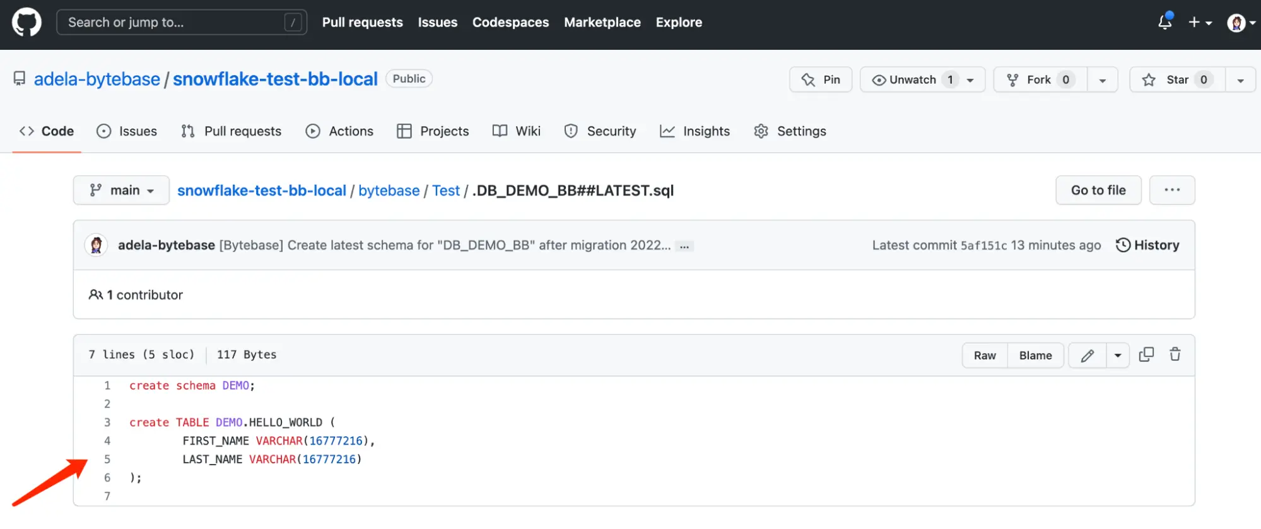This screenshot has height=529, width=1261.
Task: Expand the truncated commit message ellipsis
Action: click(x=684, y=247)
